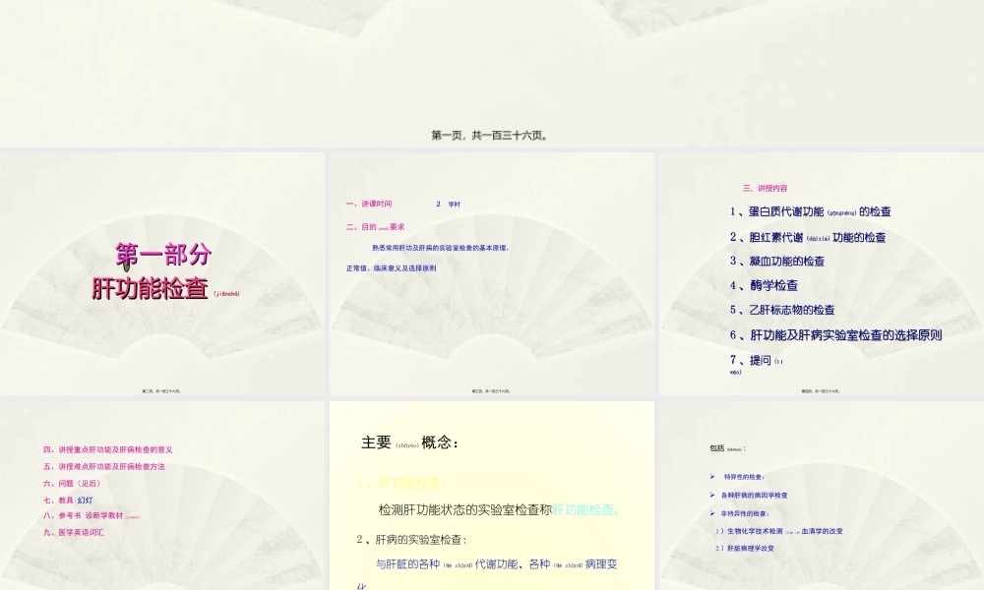Viewport: 984px width, 590px height.
Task: Select 肝功能及肝病实验室检查的选择原则
Action: tap(835, 334)
